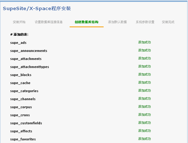The height and width of the screenshot is (143, 188).
Task: Click 添加成功 status for supe_categories
Action: (x=144, y=90)
